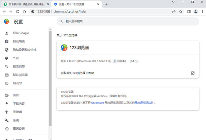Click the share page icon in address bar
Viewport: 206px width, 140px height.
click(174, 11)
